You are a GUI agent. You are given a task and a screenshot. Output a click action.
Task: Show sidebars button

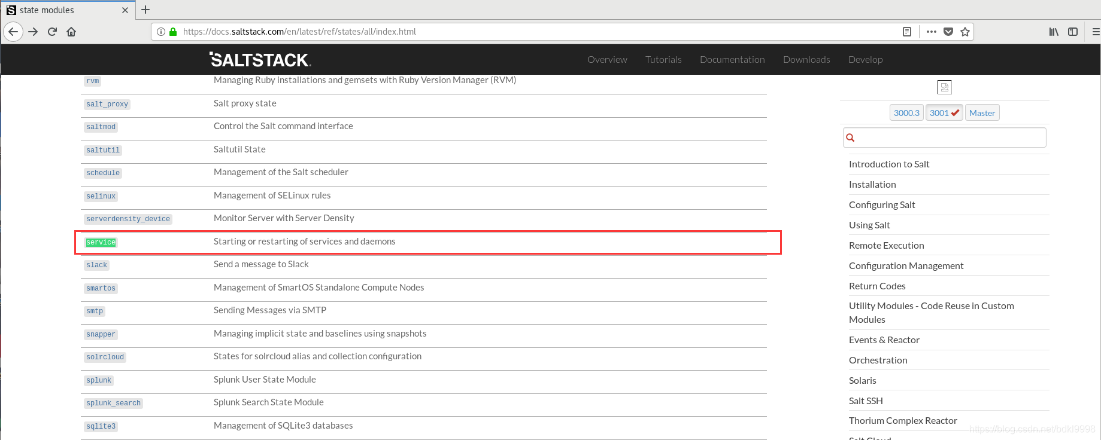[x=1073, y=32]
